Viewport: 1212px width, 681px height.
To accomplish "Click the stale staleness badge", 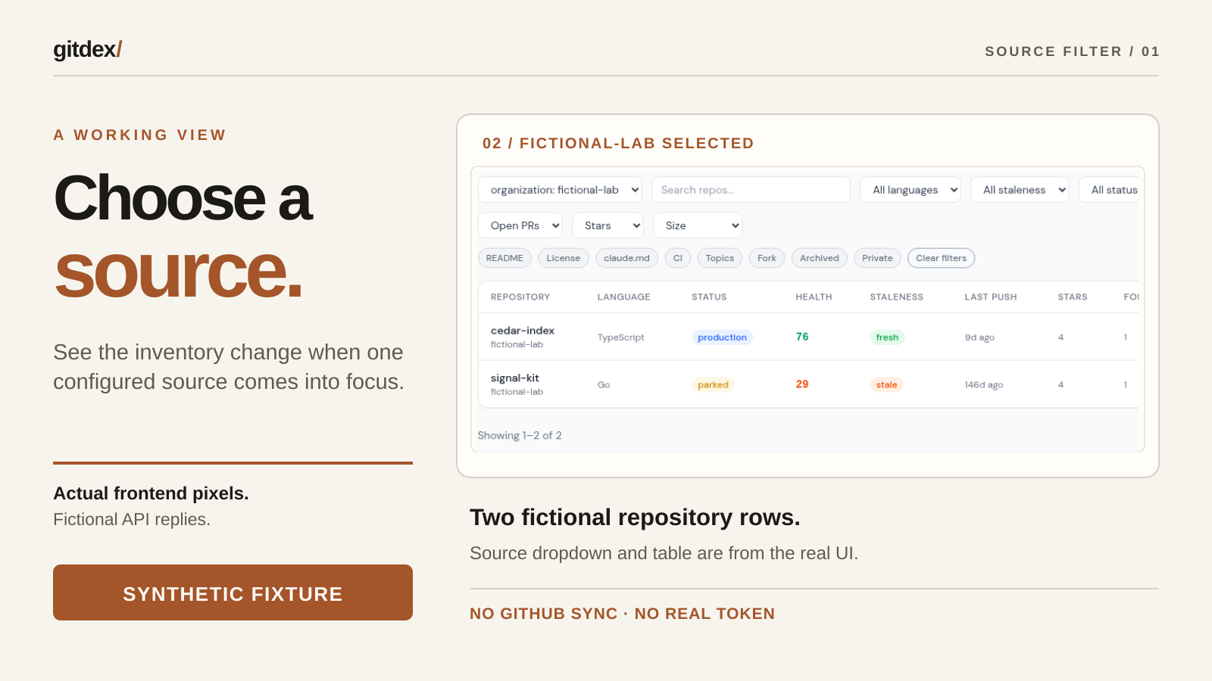I will [886, 385].
